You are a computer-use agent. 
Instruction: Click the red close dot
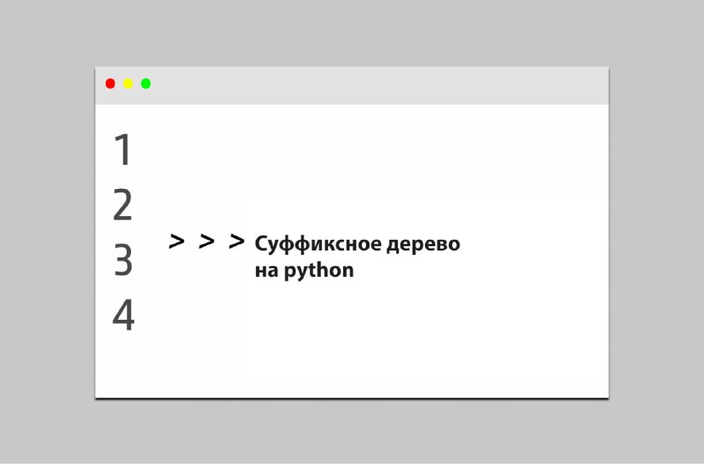[110, 83]
